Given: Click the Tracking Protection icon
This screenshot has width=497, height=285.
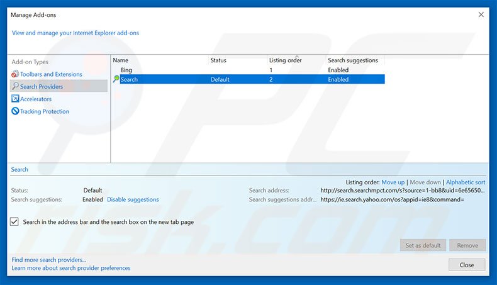Looking at the screenshot, I should point(15,111).
